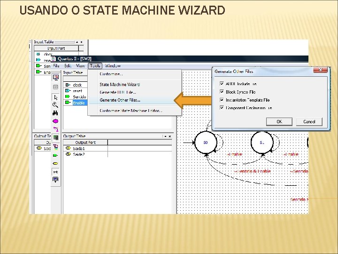
Task: Click the ~Enable label next to S0
Action: (x=235, y=154)
